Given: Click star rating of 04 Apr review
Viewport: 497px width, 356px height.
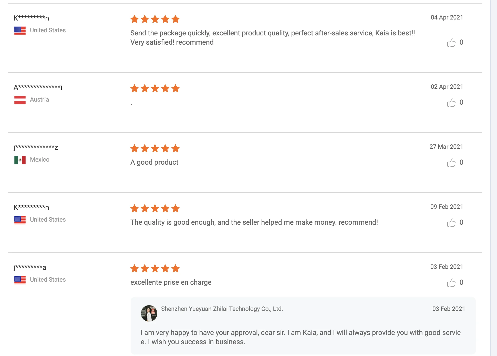Looking at the screenshot, I should tap(155, 19).
